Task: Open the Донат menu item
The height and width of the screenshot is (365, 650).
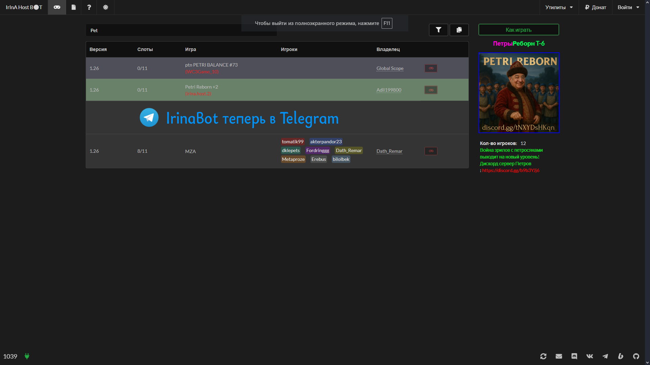Action: 595,7
